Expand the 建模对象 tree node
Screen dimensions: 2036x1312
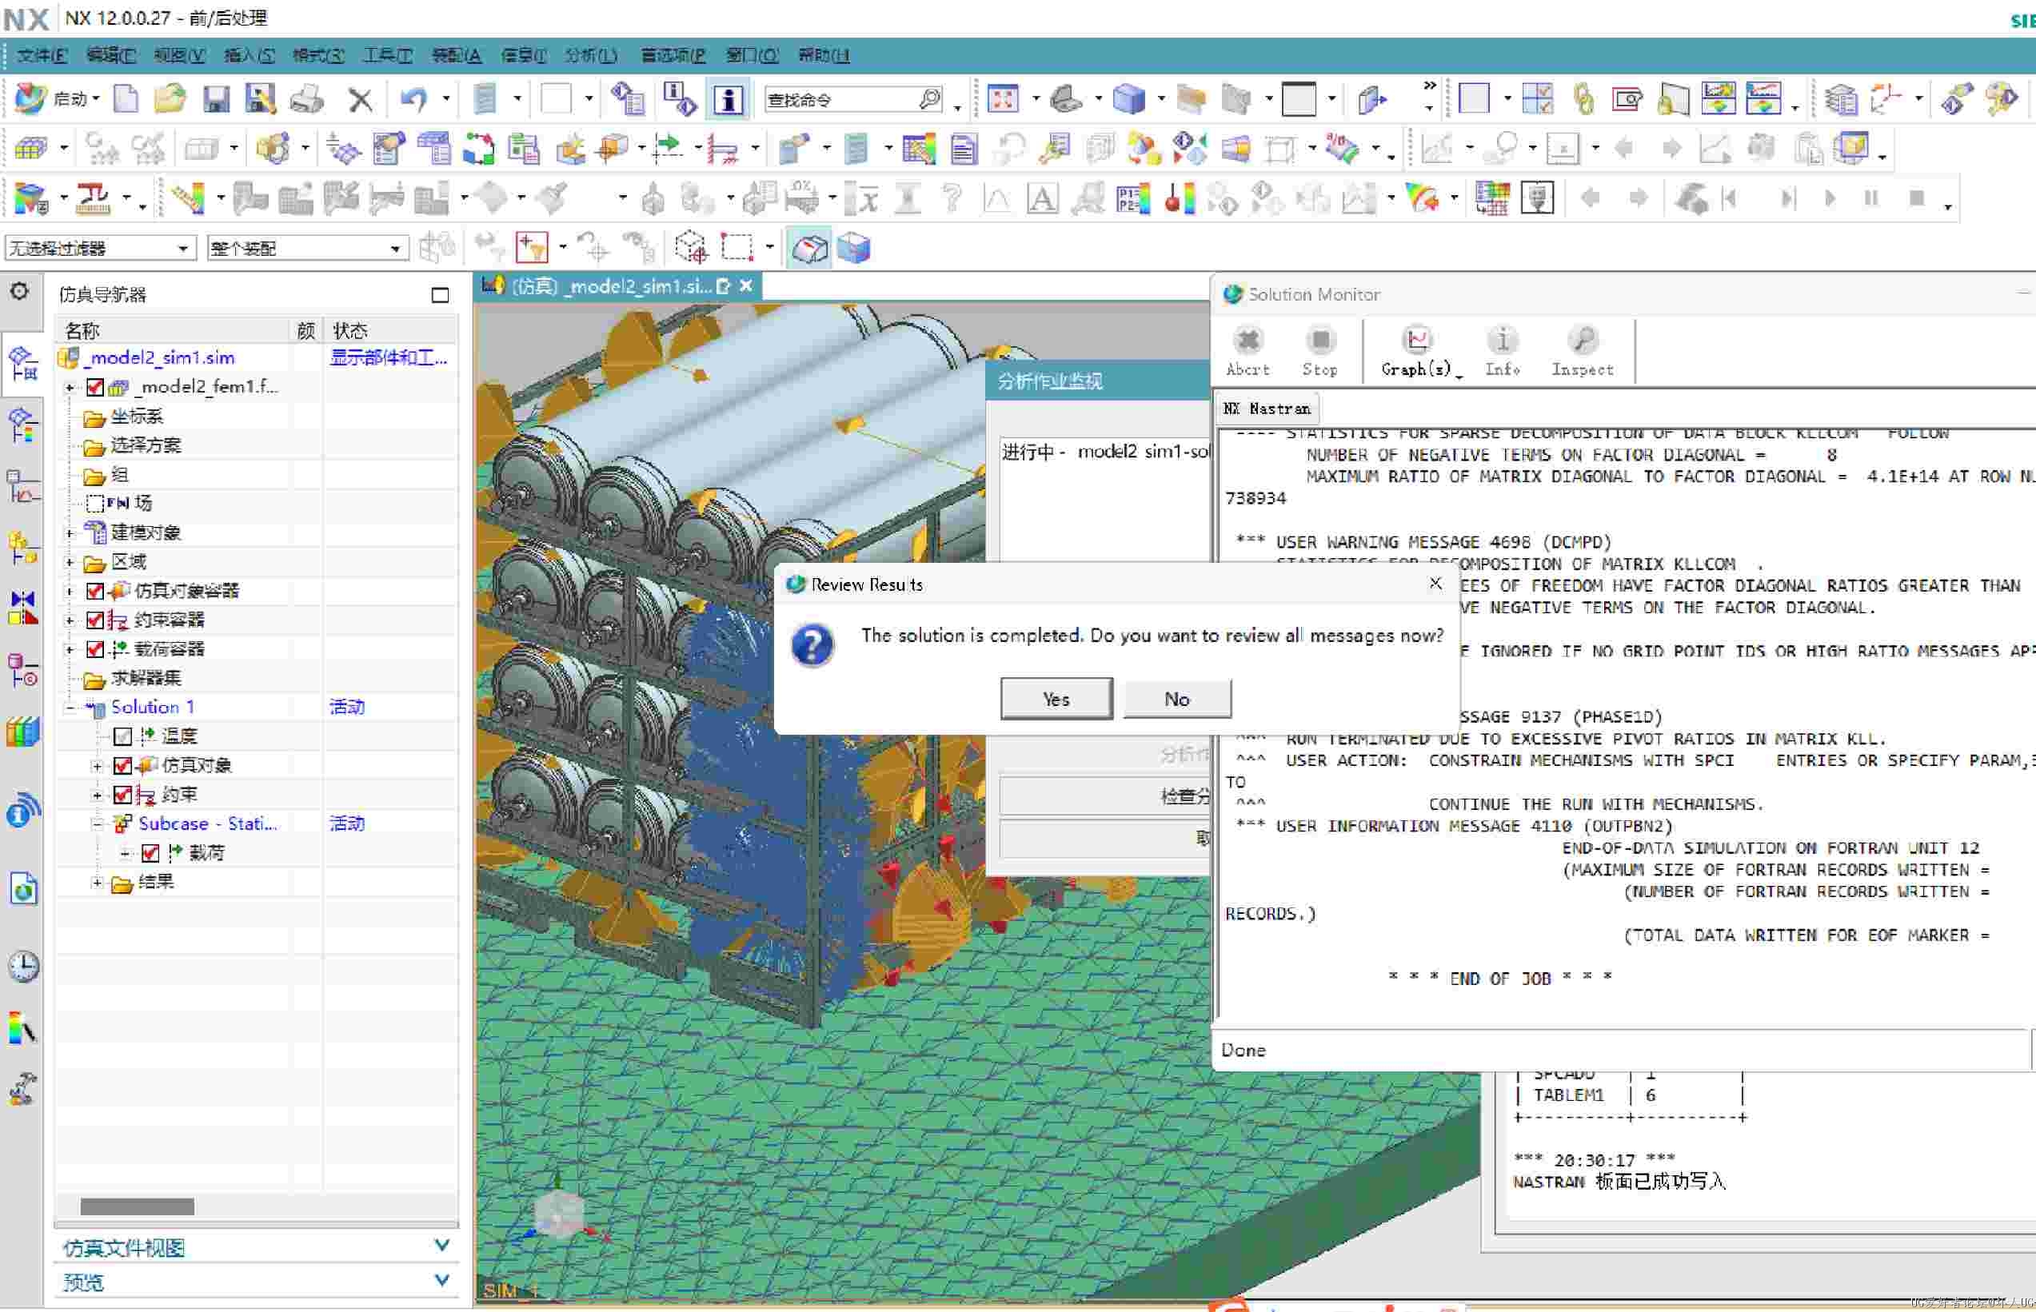click(x=70, y=533)
